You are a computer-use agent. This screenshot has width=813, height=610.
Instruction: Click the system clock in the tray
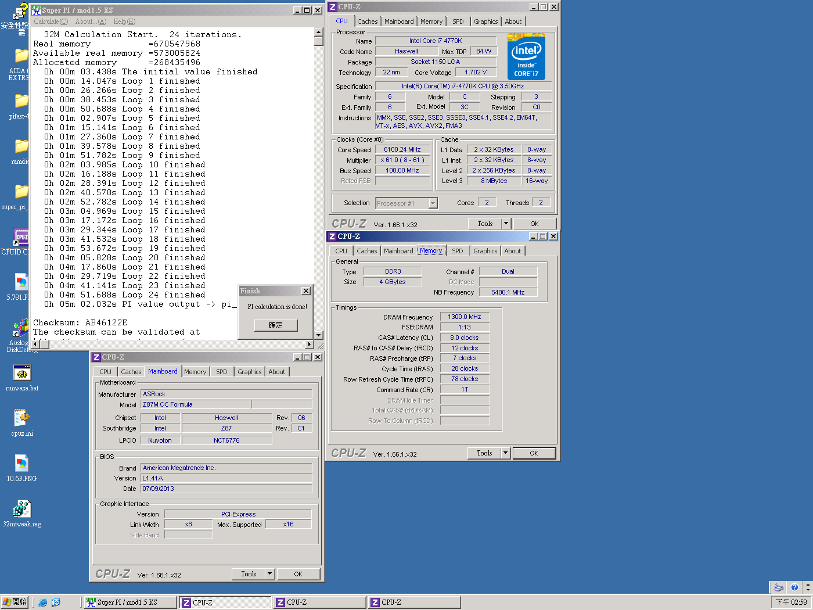point(791,602)
